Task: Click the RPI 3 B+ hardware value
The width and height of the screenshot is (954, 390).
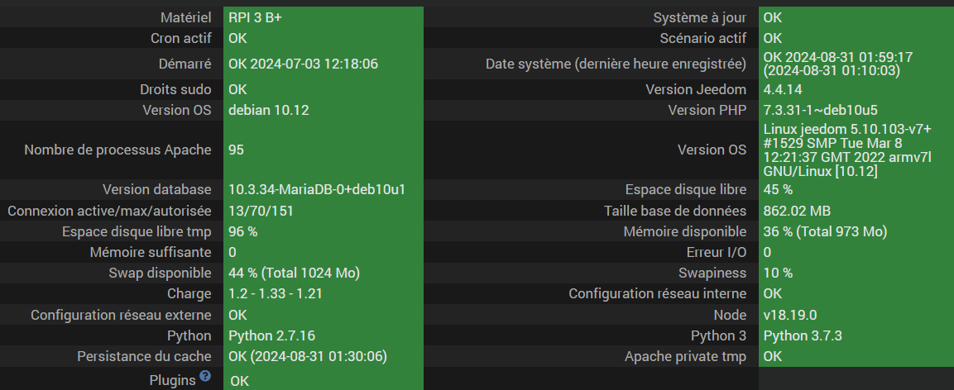Action: [254, 17]
